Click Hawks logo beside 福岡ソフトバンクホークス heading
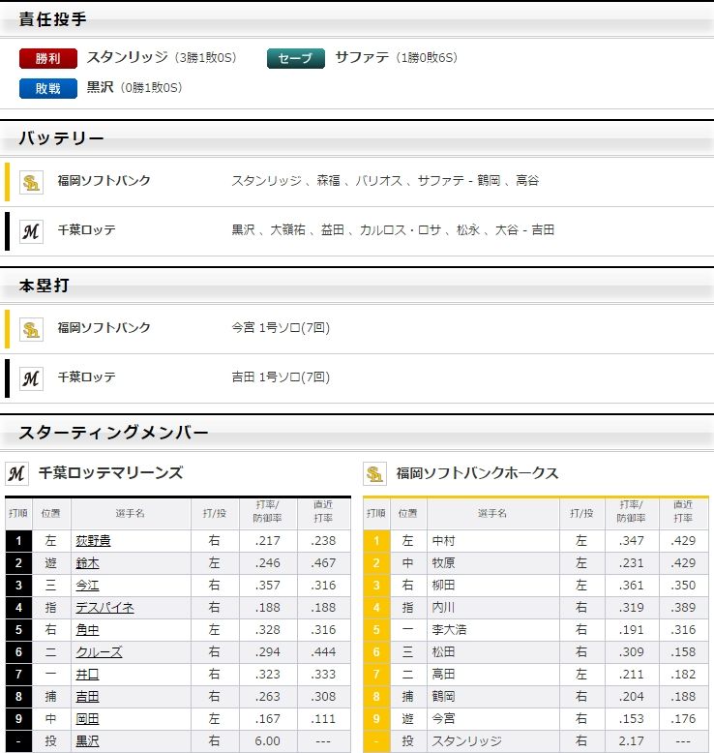 (374, 473)
